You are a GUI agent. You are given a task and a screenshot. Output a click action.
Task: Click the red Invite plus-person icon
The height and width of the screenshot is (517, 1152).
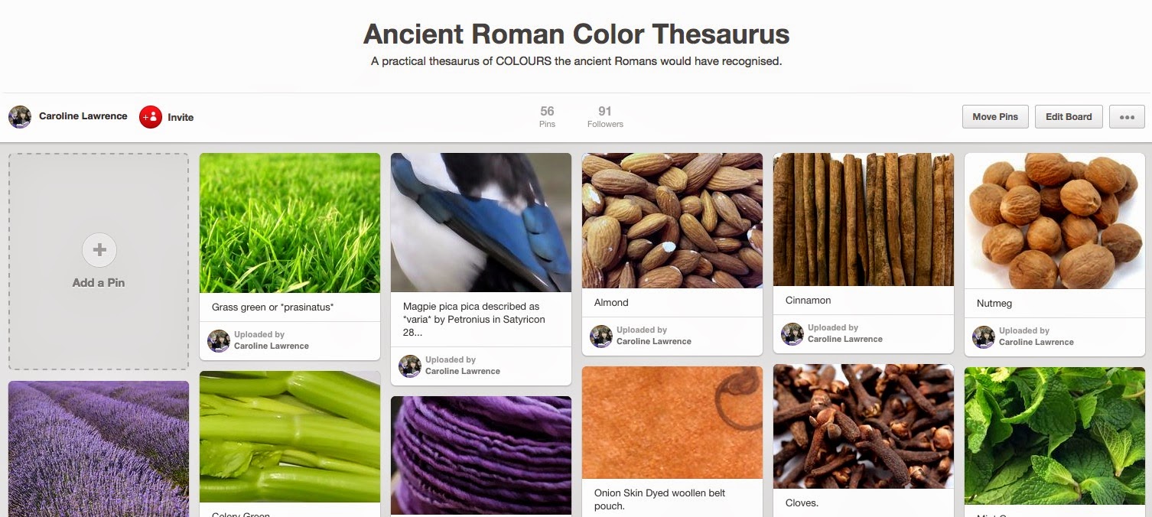151,117
